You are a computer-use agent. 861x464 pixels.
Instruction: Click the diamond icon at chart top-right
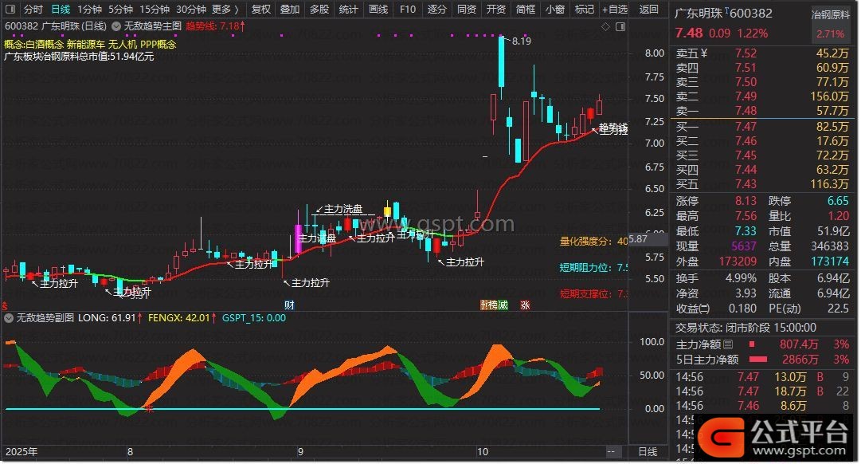point(605,27)
